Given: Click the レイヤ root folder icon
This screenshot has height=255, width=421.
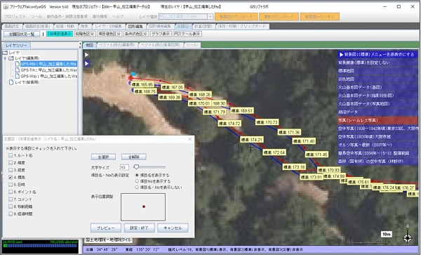Looking at the screenshot, I should [x=5, y=53].
